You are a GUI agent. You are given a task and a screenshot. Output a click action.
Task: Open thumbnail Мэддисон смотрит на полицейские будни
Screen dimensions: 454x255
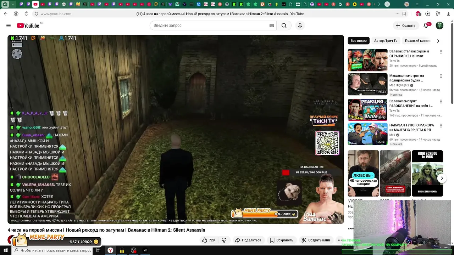coord(367,84)
